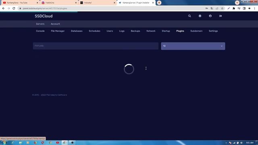Close the Heliactyl tab
Screen dimensions: 258x145
tap(114, 3)
